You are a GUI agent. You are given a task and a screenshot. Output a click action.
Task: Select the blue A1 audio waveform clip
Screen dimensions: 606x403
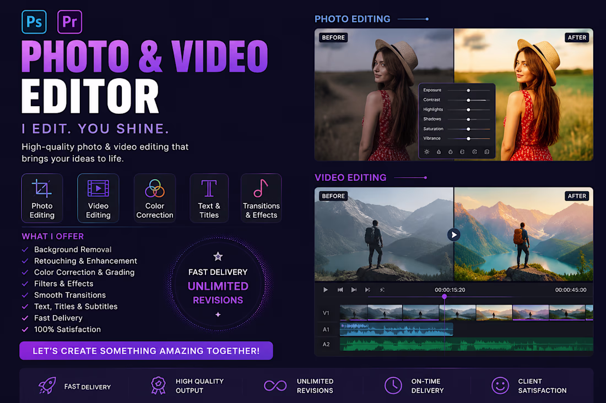tap(397, 329)
